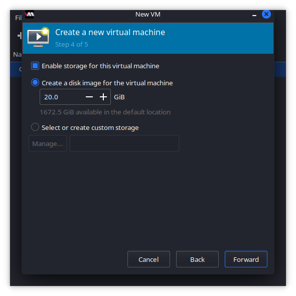This screenshot has height=296, width=296.
Task: Click the custom storage path field
Action: (124, 143)
